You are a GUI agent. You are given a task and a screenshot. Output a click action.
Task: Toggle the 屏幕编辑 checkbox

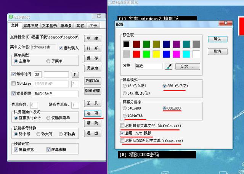point(48,150)
